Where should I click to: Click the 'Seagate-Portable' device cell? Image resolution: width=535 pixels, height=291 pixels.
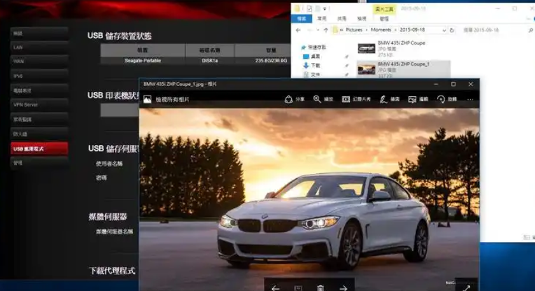click(142, 60)
